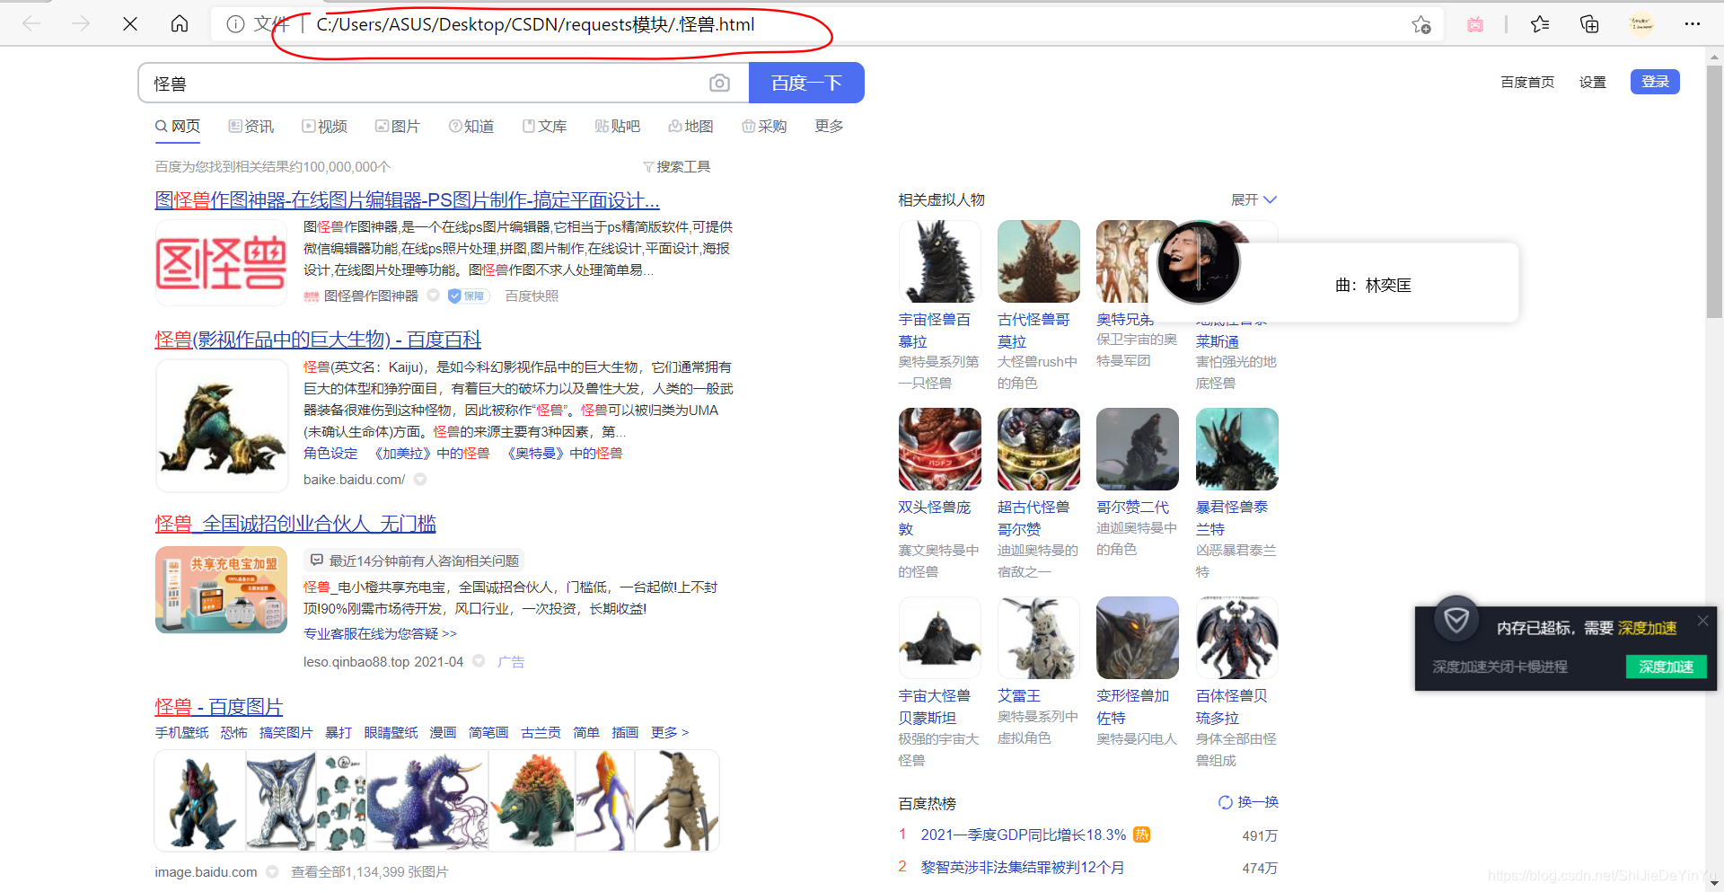Image resolution: width=1724 pixels, height=892 pixels.
Task: Open 更多 > image categories link
Action: point(670,732)
